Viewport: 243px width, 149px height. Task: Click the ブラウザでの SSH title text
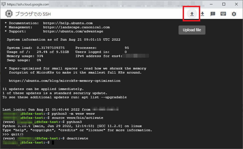[x=33, y=14]
